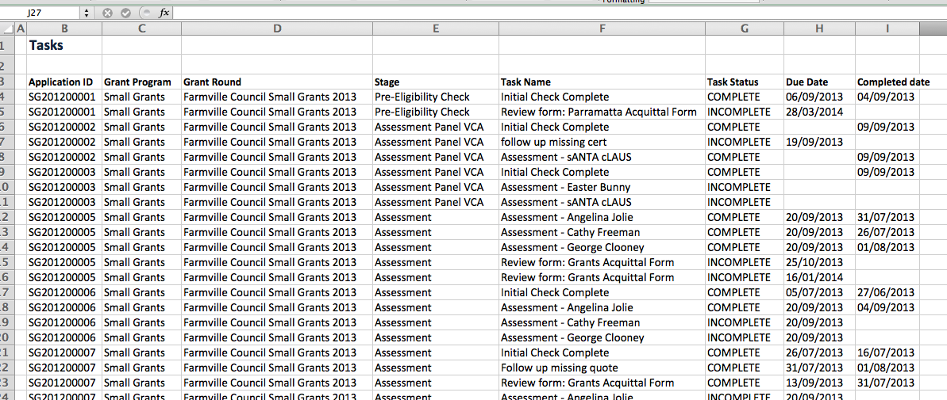Select the Application ID header cell
This screenshot has height=400, width=947.
click(60, 82)
